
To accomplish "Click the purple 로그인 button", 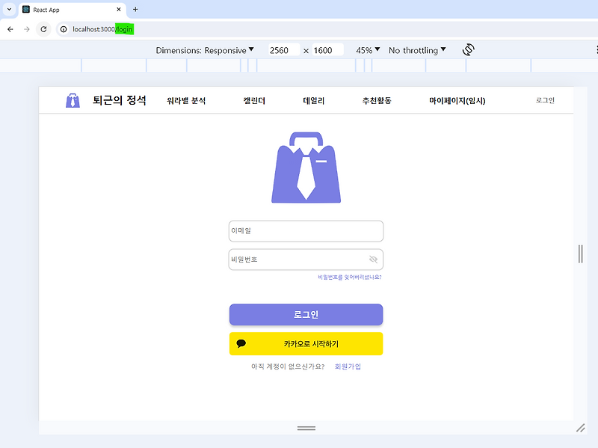I will pyautogui.click(x=306, y=315).
